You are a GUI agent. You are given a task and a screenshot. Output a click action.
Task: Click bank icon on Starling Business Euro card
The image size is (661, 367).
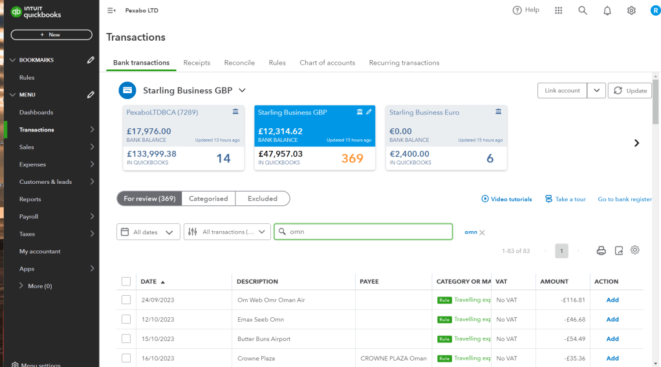click(x=498, y=112)
